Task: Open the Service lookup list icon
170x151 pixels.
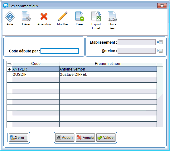Action: (x=160, y=51)
